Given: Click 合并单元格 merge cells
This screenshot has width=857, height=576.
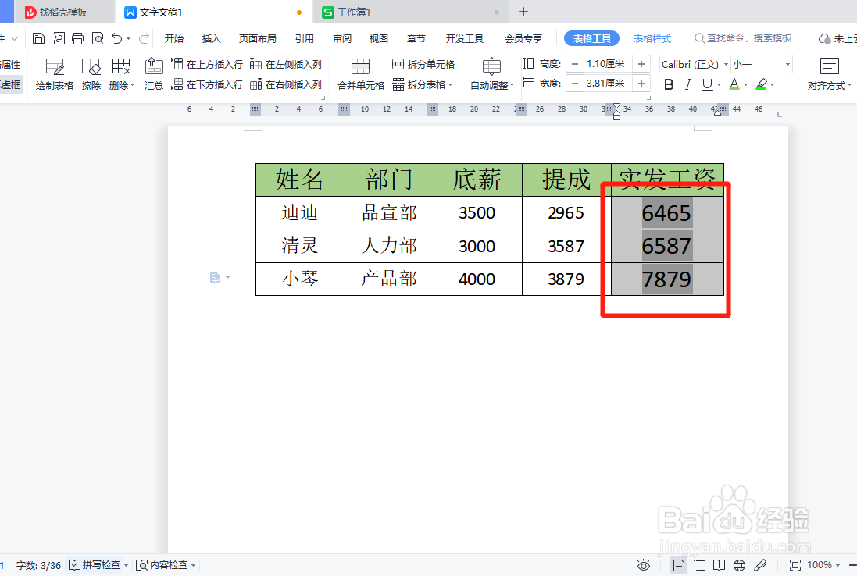Looking at the screenshot, I should [361, 74].
